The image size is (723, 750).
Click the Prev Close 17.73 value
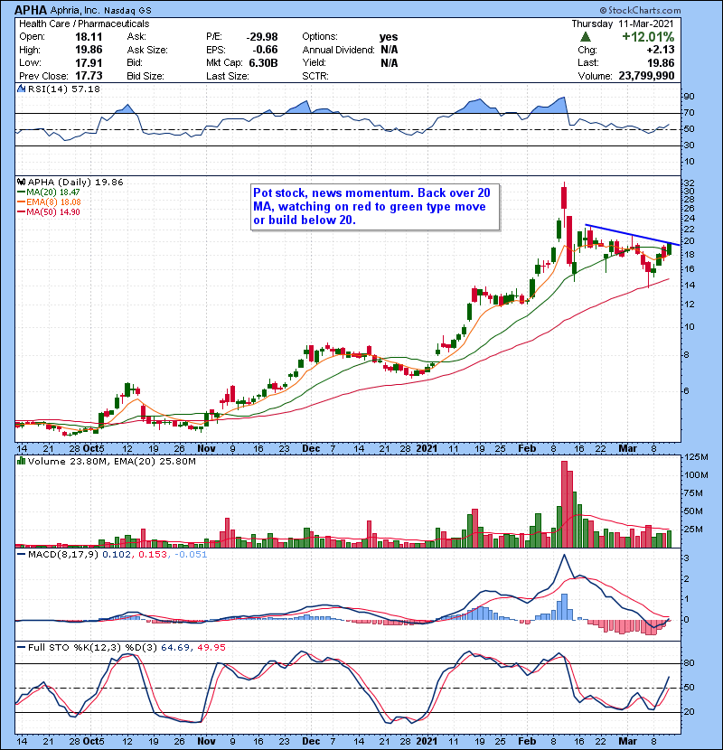[x=89, y=76]
